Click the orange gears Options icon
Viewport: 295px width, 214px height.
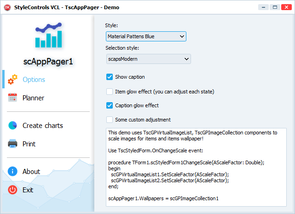tap(12, 80)
